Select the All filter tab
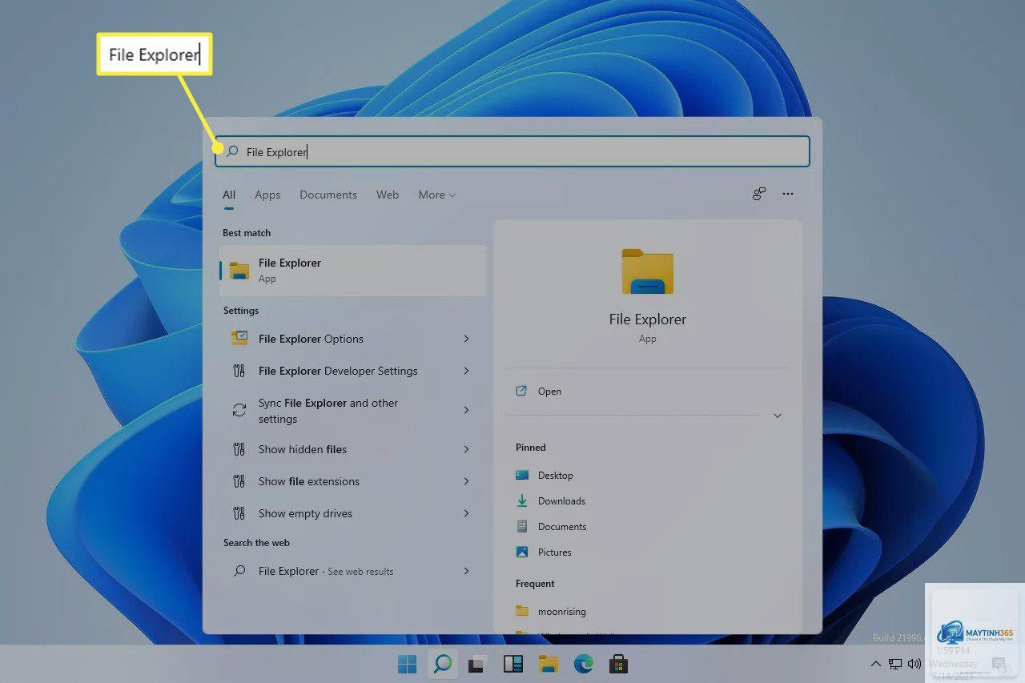The width and height of the screenshot is (1025, 683). (229, 195)
